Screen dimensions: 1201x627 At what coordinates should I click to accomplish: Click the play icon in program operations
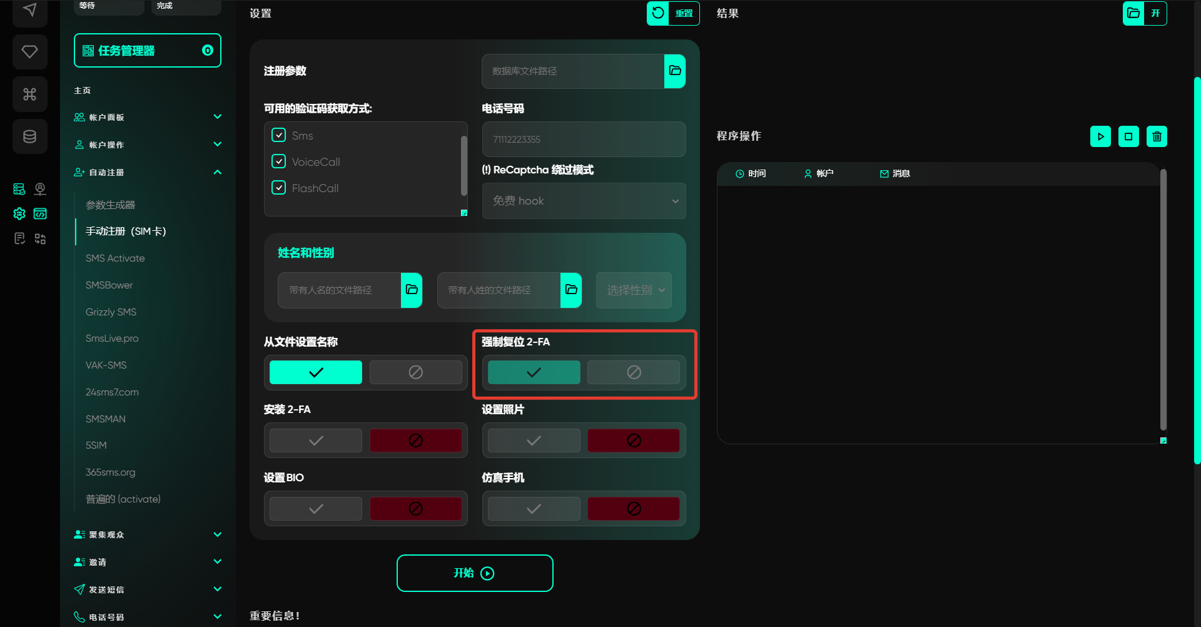pos(1100,136)
